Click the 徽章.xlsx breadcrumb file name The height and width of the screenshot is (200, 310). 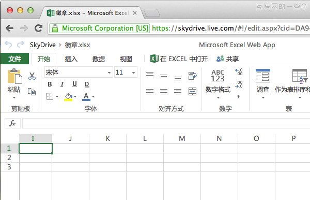point(78,45)
